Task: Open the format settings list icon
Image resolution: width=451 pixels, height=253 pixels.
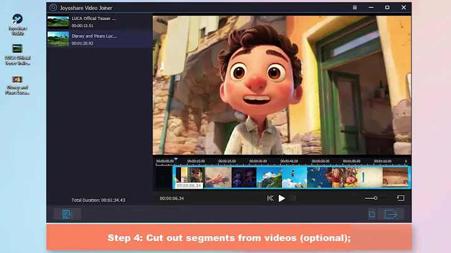Action: [67, 214]
